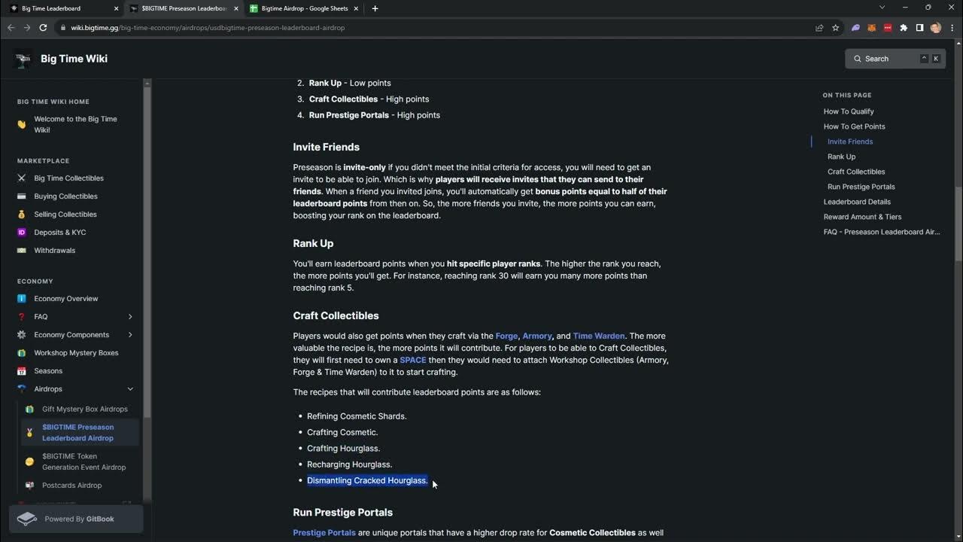Image resolution: width=963 pixels, height=542 pixels.
Task: Switch to the Bigtime Airdrop Google Sheets tab
Action: pyautogui.click(x=304, y=8)
